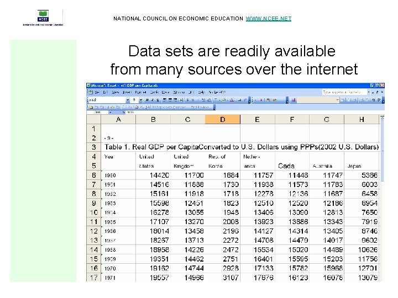This screenshot has width=398, height=298.
Task: Select column H header
Action: pyautogui.click(x=362, y=119)
